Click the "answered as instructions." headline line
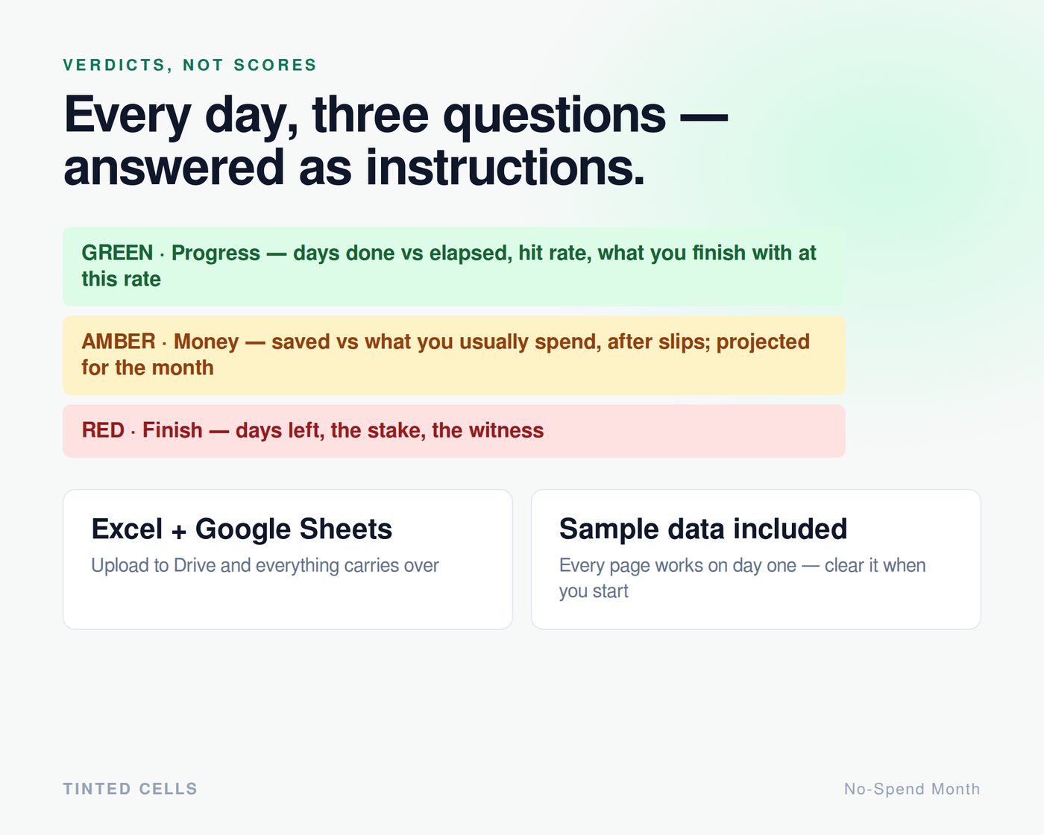Viewport: 1044px width, 835px height. pos(354,167)
